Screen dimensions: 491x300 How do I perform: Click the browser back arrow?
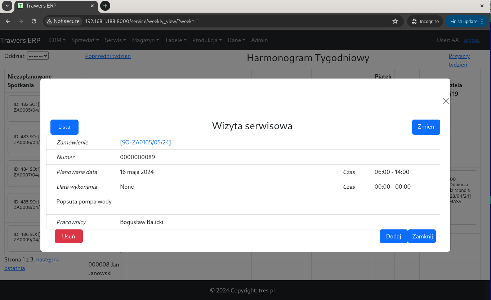8,21
